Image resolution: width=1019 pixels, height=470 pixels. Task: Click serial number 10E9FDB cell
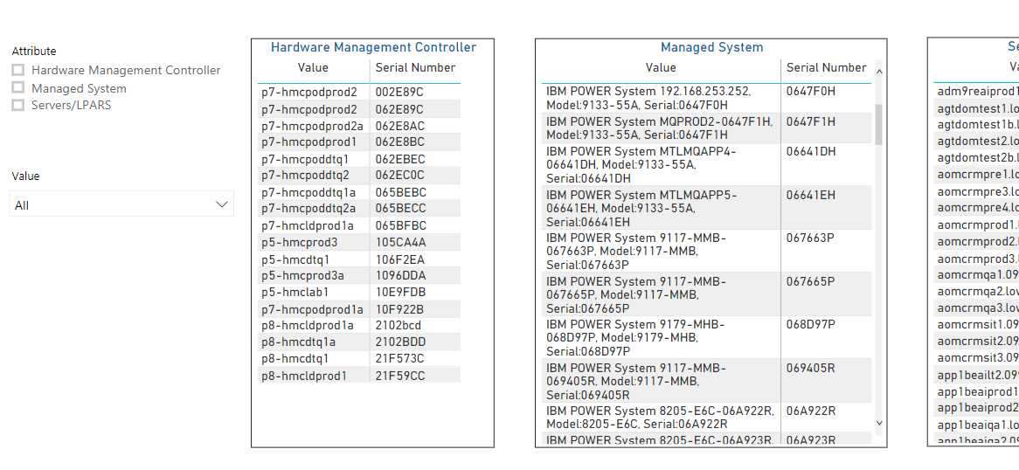pyautogui.click(x=400, y=293)
